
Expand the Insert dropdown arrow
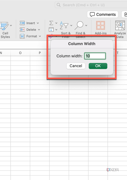coord(38,23)
